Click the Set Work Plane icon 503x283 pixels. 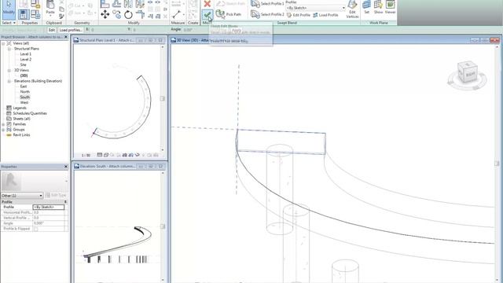tap(367, 7)
